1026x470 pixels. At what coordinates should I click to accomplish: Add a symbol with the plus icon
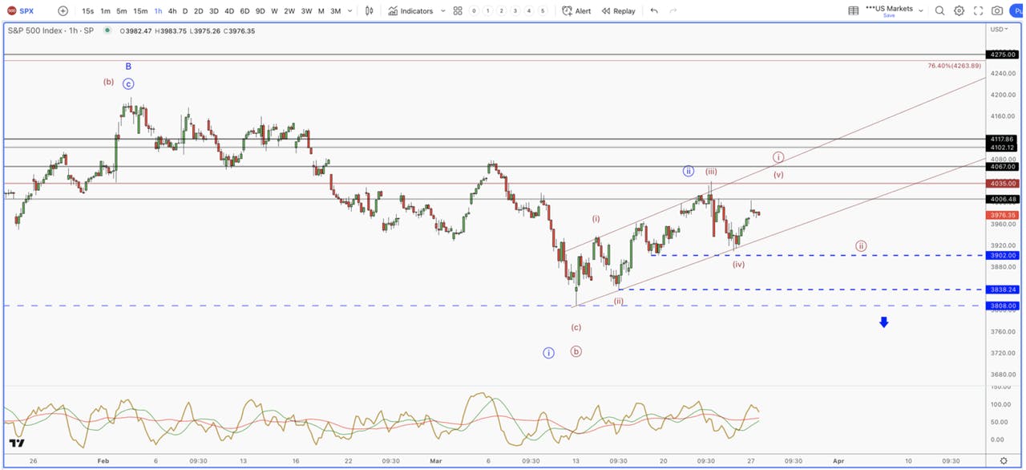click(63, 11)
